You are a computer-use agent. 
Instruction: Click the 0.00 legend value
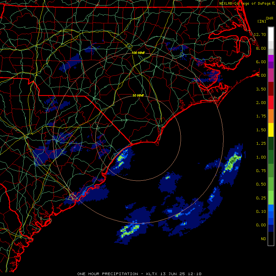point(261,225)
